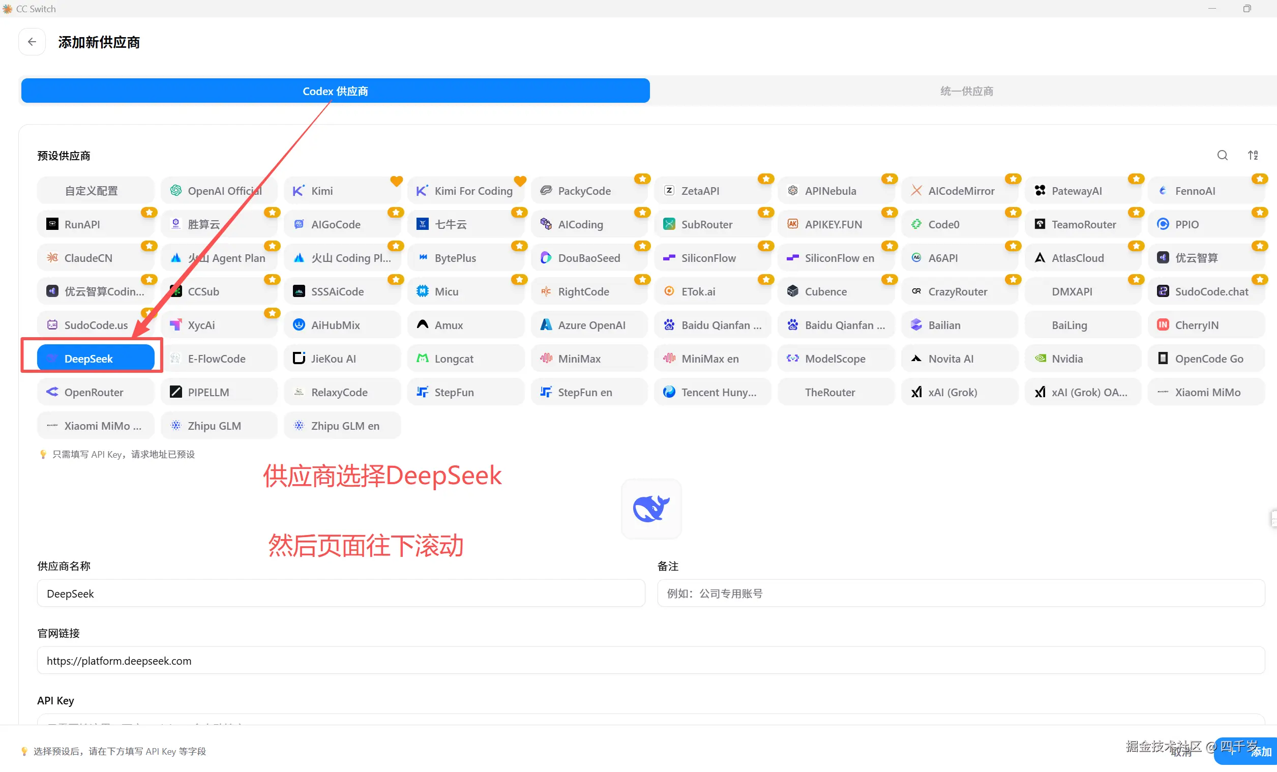Viewport: 1277px width, 772px height.
Task: Select Nvidia provider
Action: pos(1083,359)
